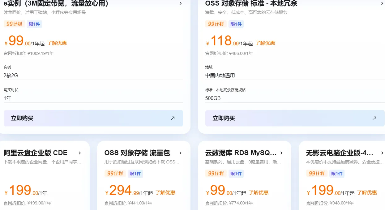
Task: Open the OSS 对象存储 标准 card chevron
Action: point(382,4)
